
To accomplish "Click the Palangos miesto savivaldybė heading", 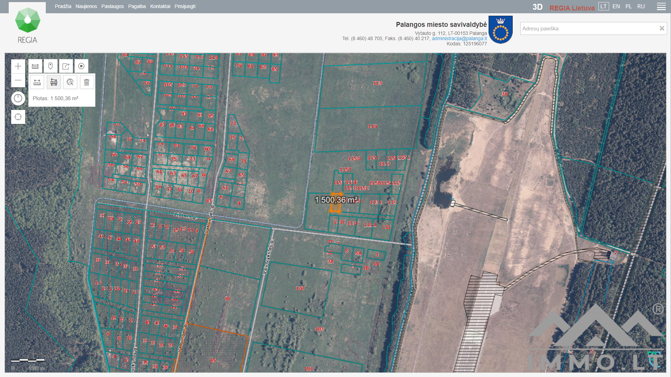I will 441,24.
